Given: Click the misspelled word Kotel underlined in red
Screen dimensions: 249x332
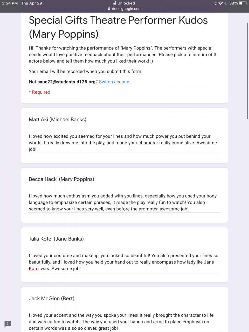Looking at the screenshot, I should click(34, 269).
